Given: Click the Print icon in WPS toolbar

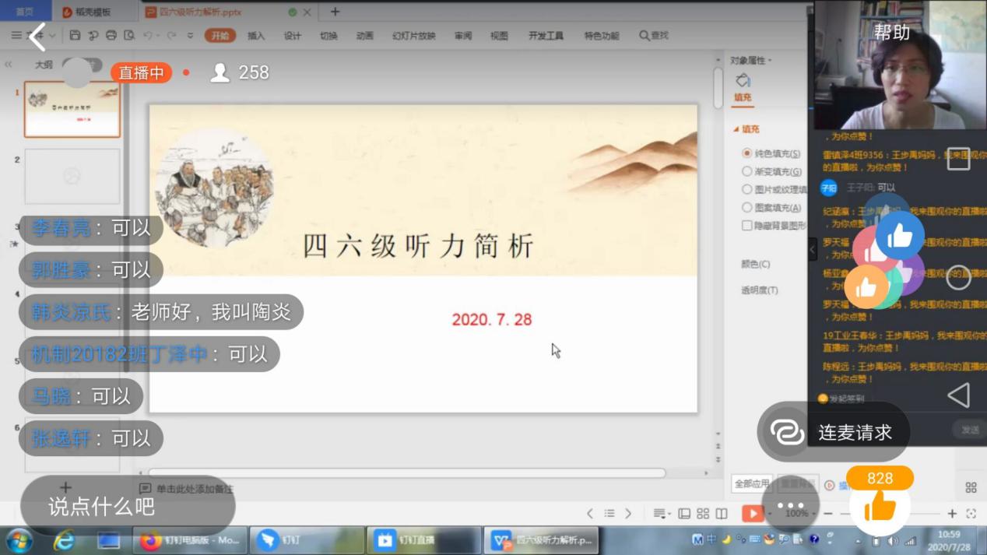Looking at the screenshot, I should click(111, 35).
